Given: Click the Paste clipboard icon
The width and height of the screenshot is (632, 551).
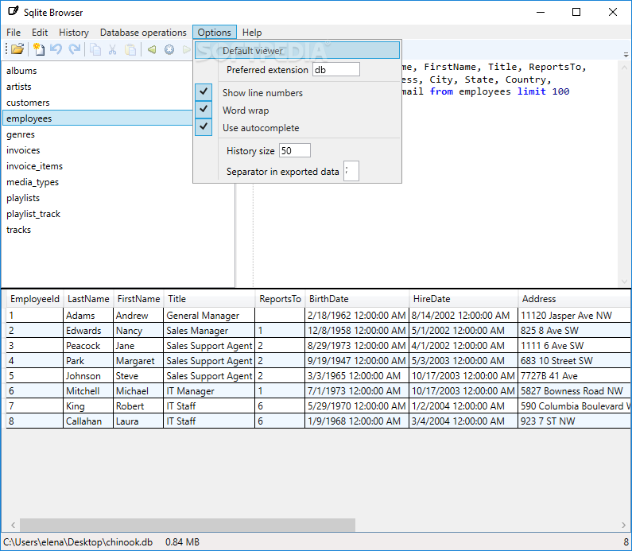Looking at the screenshot, I should point(130,49).
